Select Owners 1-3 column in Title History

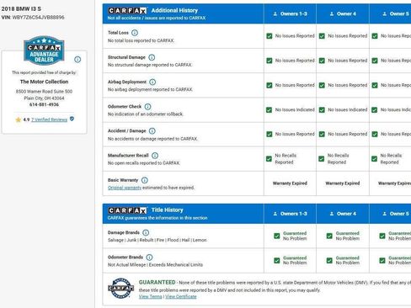click(x=290, y=214)
